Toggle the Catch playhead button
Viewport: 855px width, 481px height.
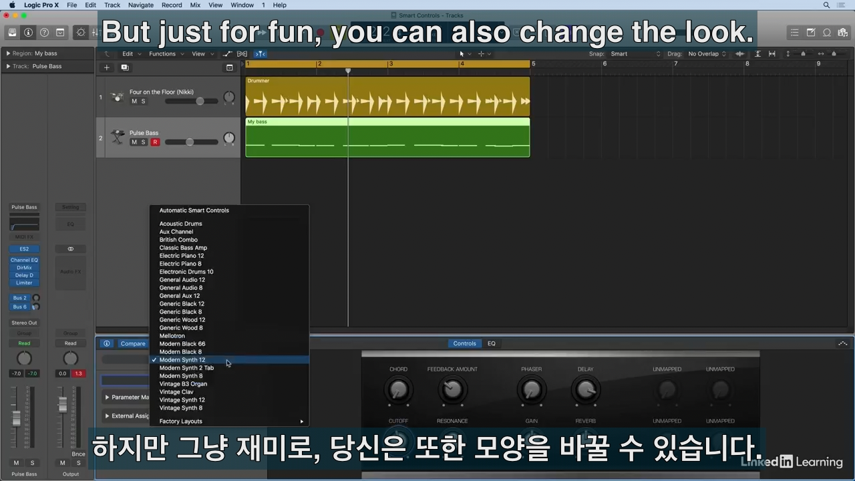coord(261,54)
